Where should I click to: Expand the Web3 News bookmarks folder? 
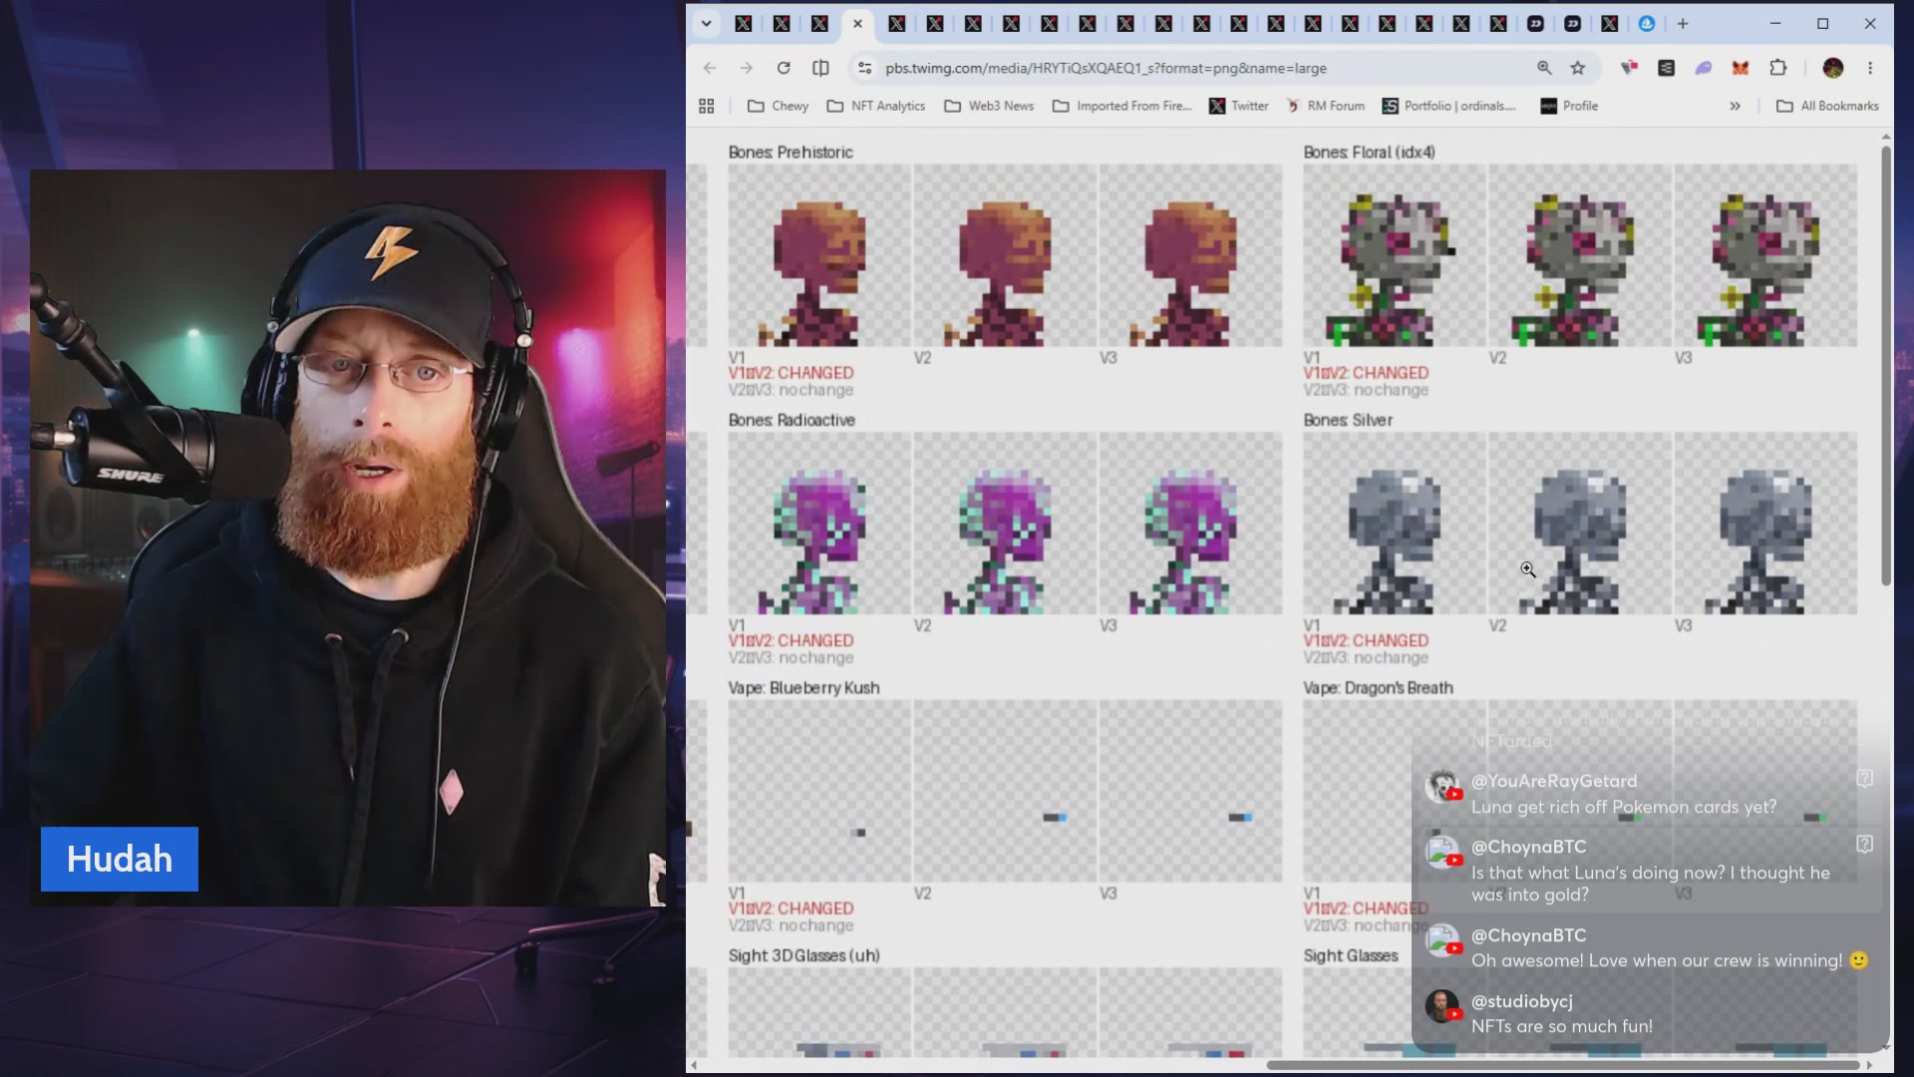point(989,106)
